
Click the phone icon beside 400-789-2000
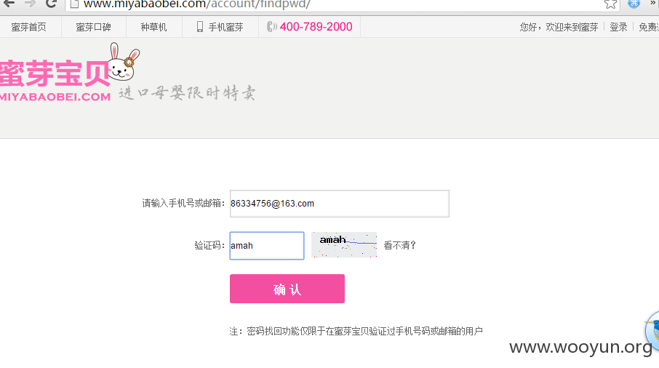click(271, 27)
